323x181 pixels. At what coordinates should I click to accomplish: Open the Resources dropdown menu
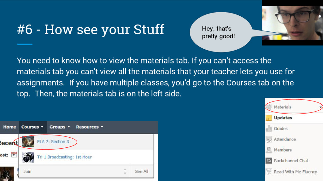(x=89, y=127)
